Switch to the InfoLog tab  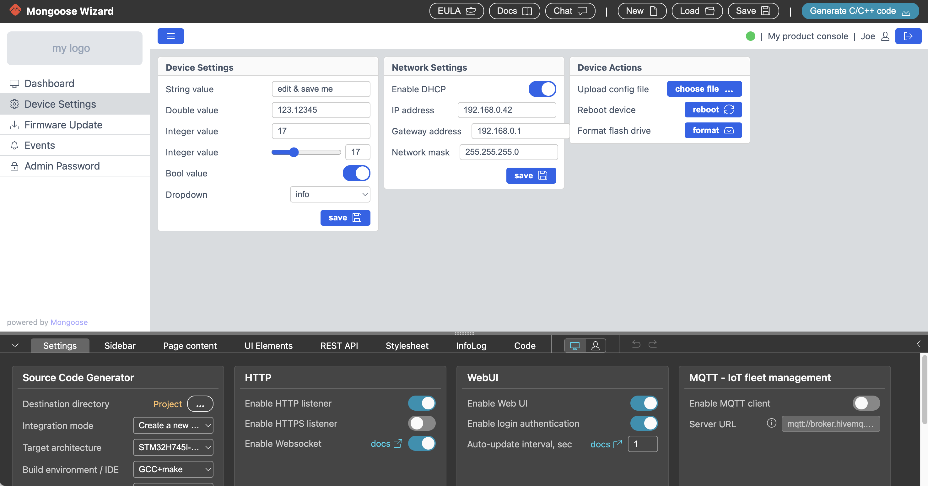[471, 345]
